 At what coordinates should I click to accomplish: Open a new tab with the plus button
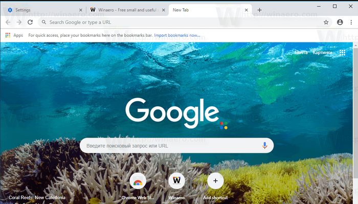coord(259,10)
